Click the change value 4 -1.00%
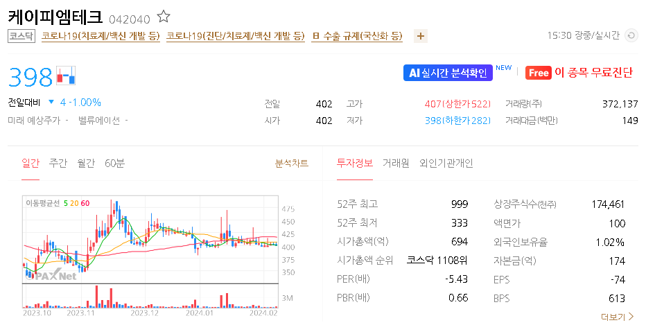 pos(80,102)
